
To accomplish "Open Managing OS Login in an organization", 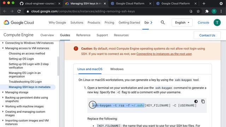I will coord(25,74).
